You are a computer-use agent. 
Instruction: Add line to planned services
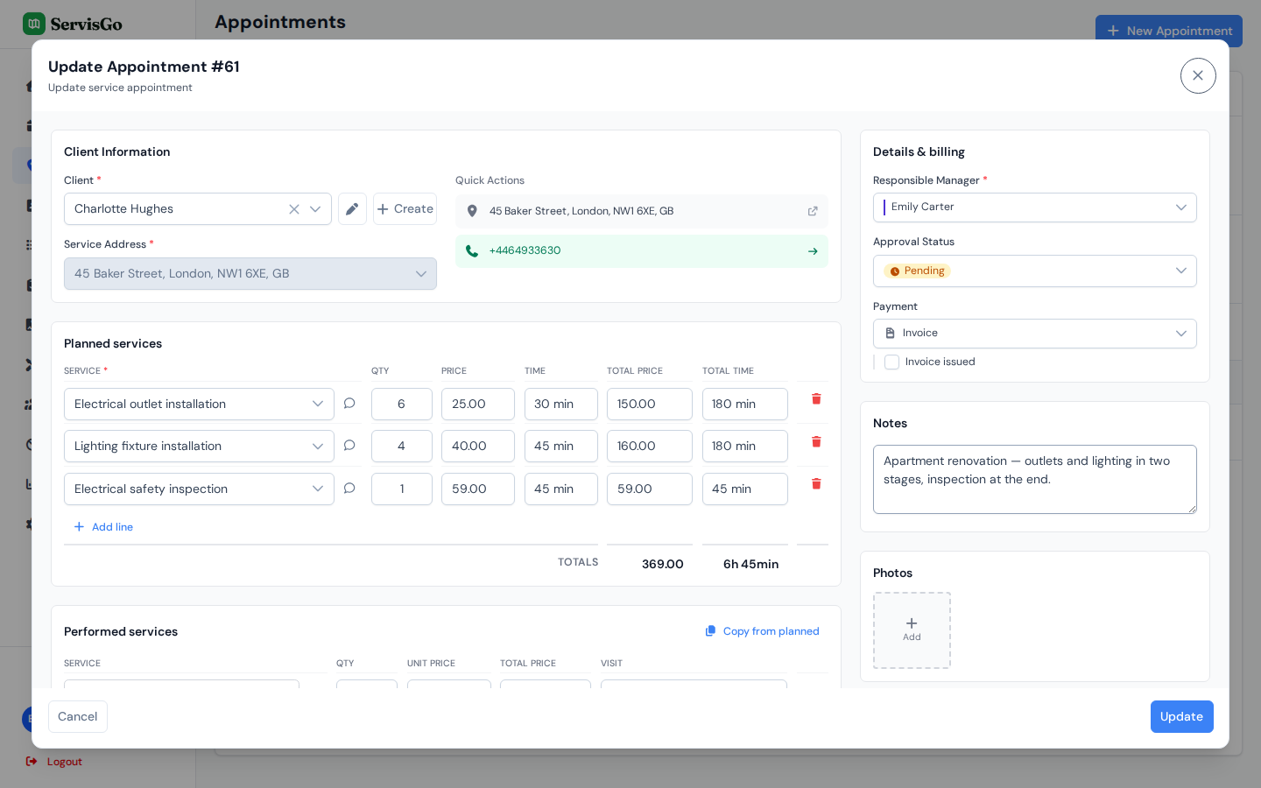coord(103,527)
